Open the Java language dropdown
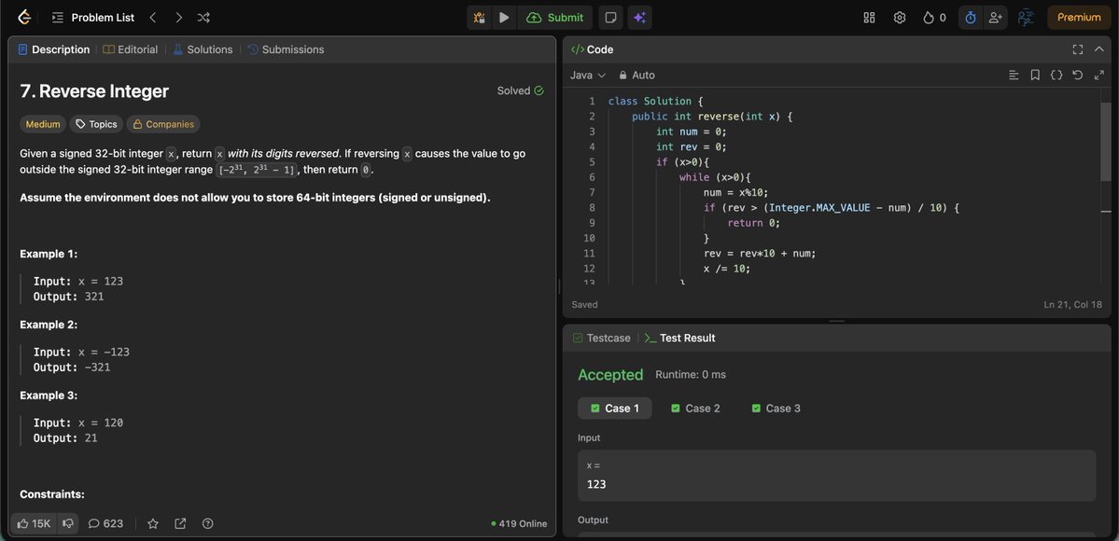This screenshot has height=541, width=1119. (x=588, y=75)
